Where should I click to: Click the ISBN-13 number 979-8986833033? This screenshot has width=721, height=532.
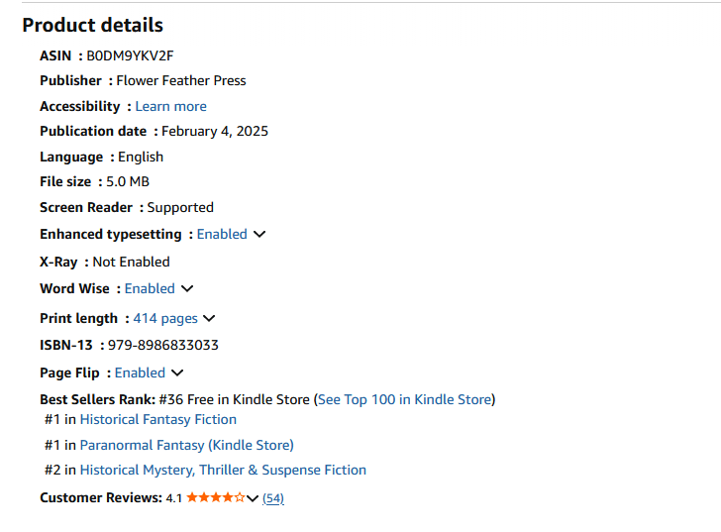163,345
